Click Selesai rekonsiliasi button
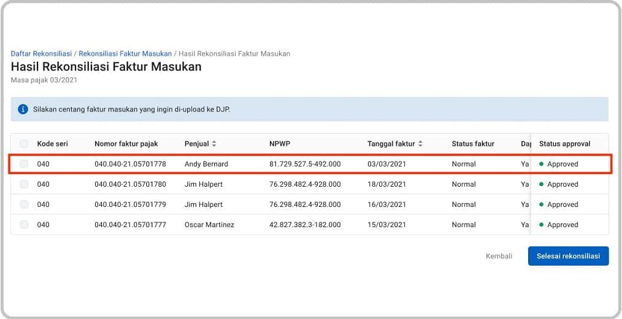The image size is (622, 319). coord(568,256)
